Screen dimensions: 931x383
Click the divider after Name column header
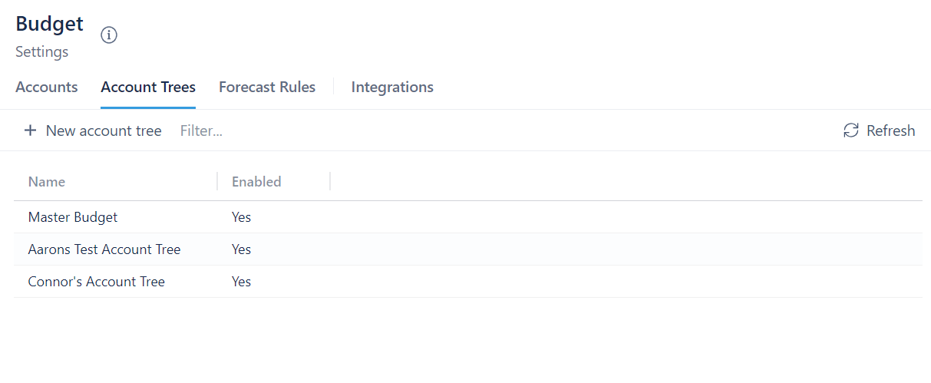pyautogui.click(x=217, y=181)
